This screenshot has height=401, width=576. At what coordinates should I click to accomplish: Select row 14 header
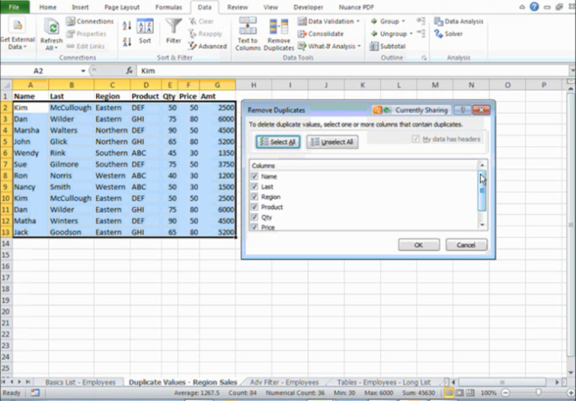6,244
